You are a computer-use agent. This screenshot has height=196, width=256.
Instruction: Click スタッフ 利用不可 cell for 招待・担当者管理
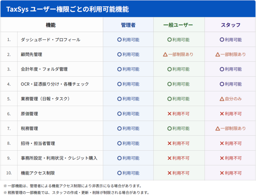(x=231, y=143)
